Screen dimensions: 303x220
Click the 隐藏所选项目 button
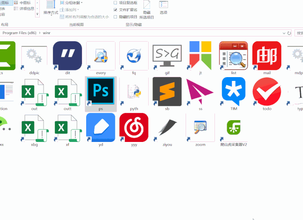click(147, 9)
